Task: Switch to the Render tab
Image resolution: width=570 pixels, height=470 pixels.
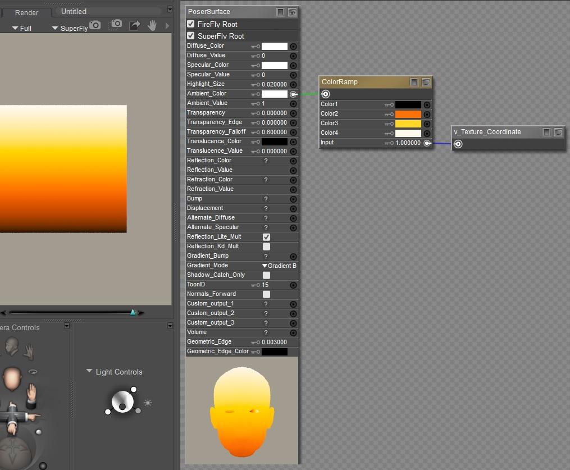Action: [26, 12]
